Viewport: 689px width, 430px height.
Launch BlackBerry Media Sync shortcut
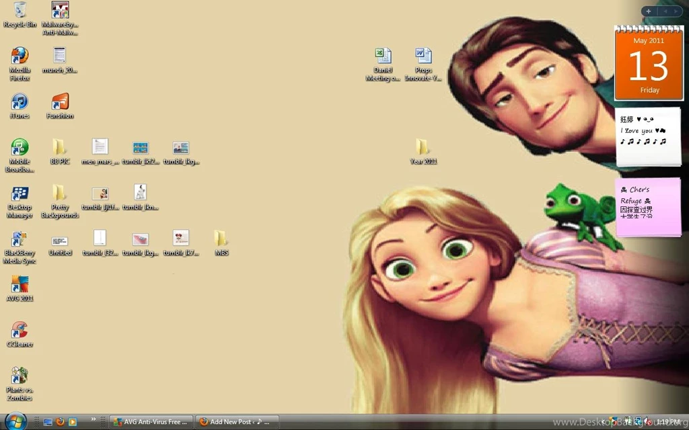(x=20, y=247)
